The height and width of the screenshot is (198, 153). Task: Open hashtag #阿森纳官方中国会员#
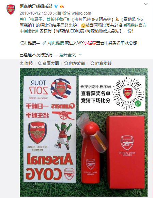click(83, 28)
